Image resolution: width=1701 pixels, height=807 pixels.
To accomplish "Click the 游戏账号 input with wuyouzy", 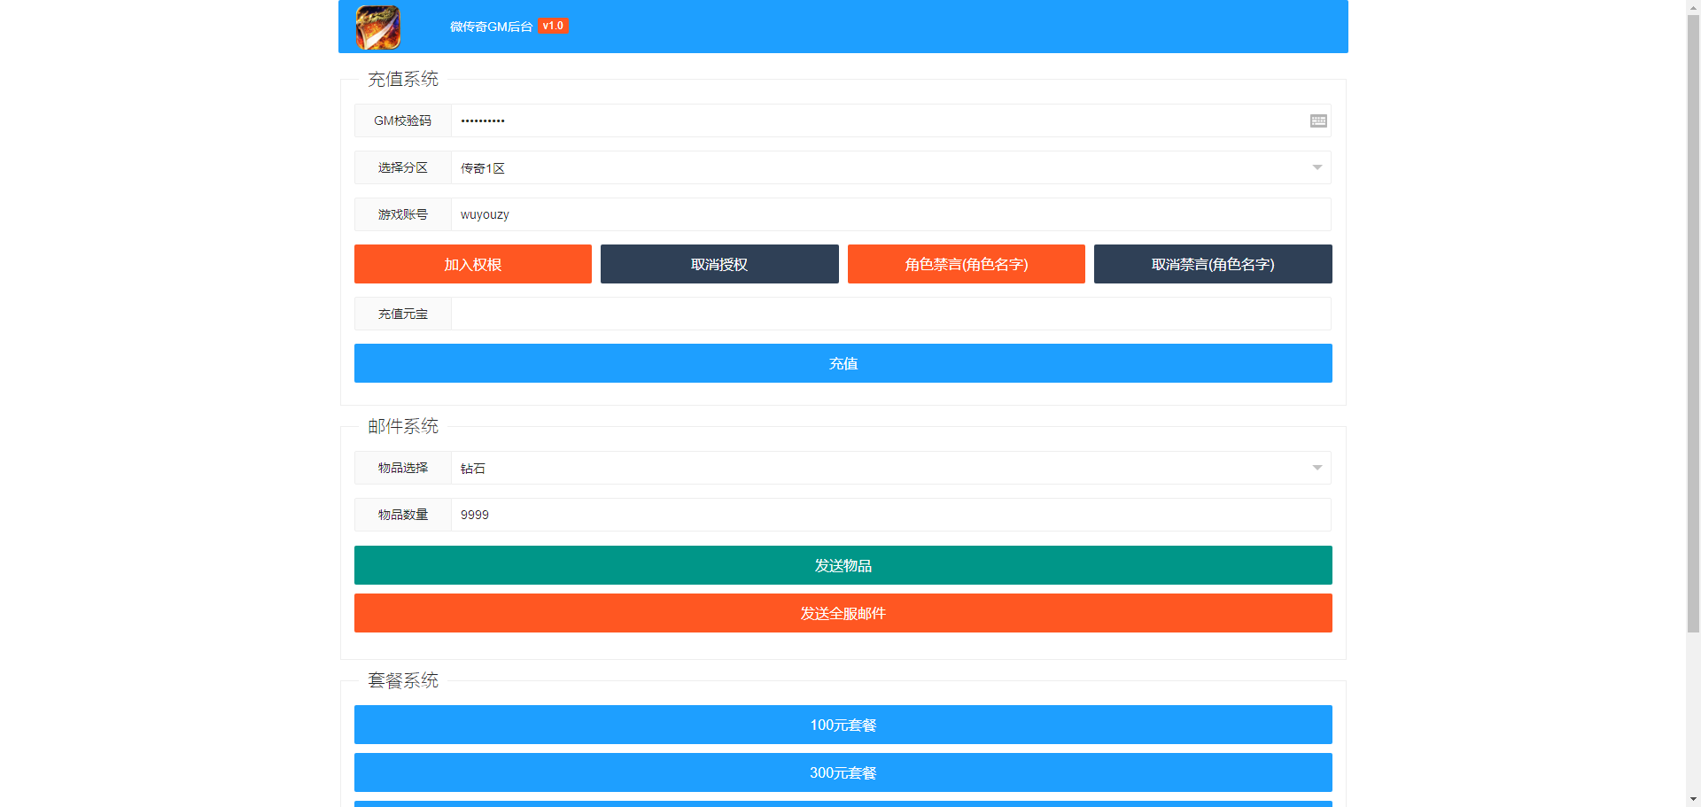I will (891, 214).
